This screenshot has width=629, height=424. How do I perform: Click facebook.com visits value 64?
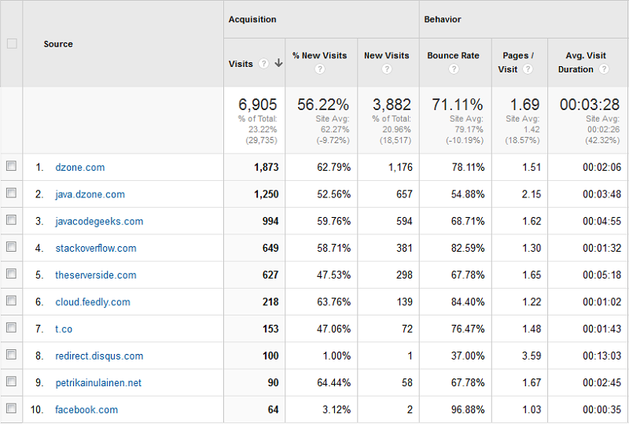click(x=273, y=410)
